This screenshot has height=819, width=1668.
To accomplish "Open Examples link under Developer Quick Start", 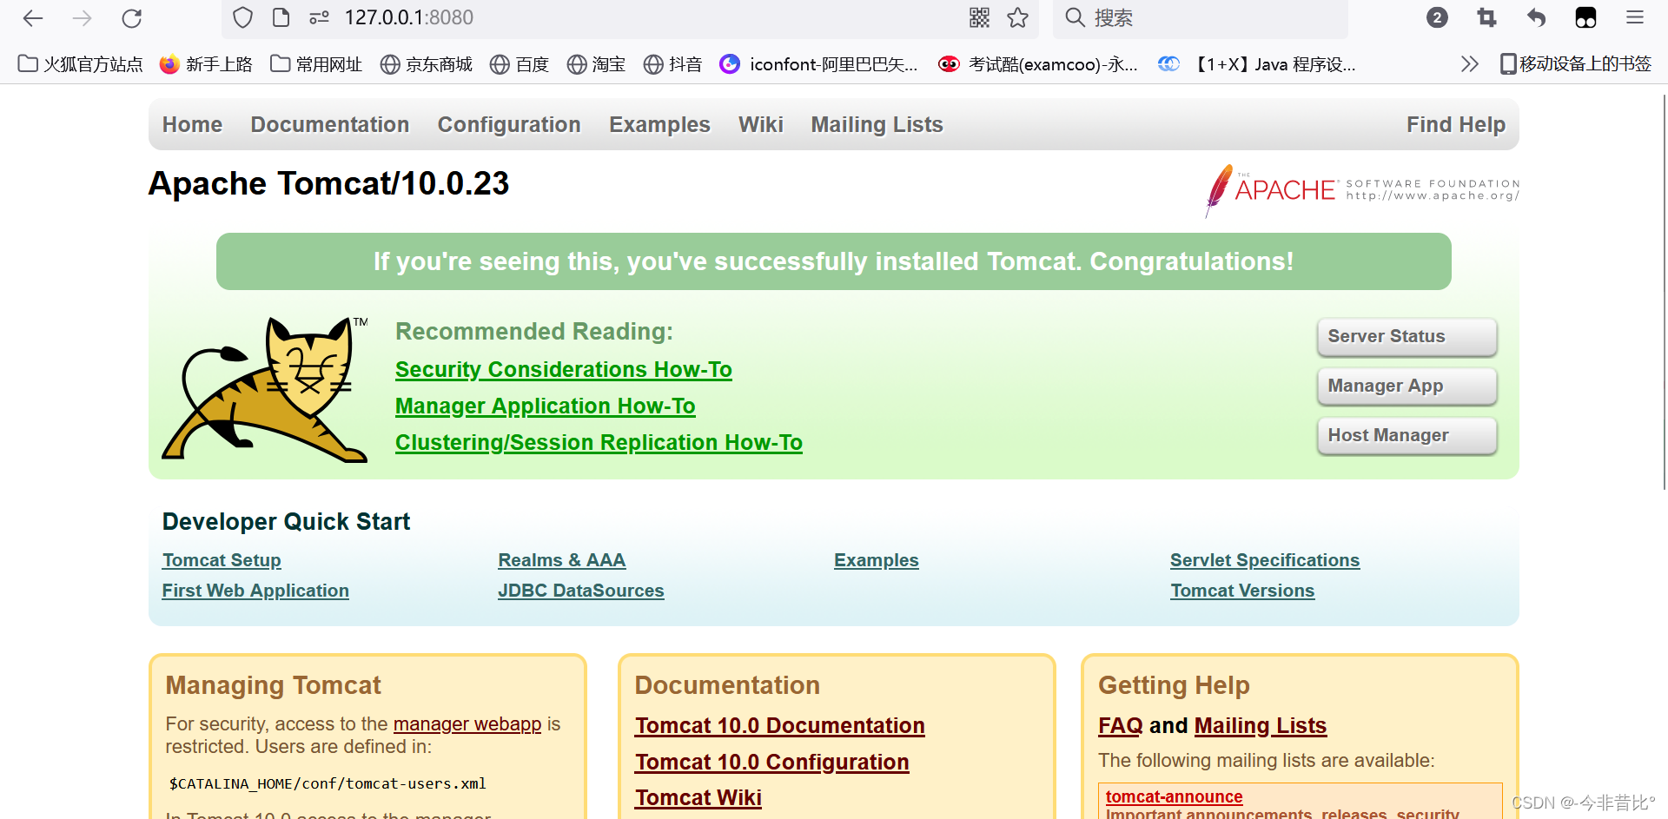I will [x=877, y=561].
